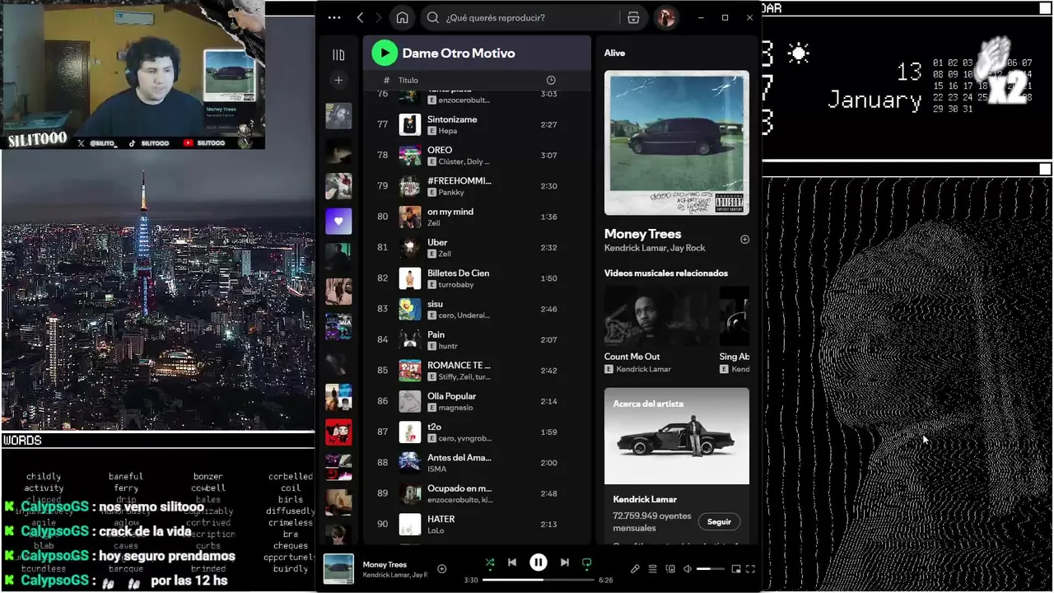The height and width of the screenshot is (593, 1054).
Task: Open Money Trees title in side panel
Action: click(x=642, y=234)
